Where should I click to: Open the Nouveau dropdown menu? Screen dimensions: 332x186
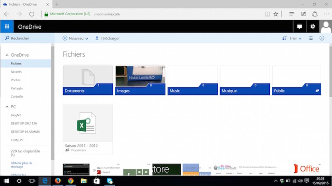click(75, 38)
